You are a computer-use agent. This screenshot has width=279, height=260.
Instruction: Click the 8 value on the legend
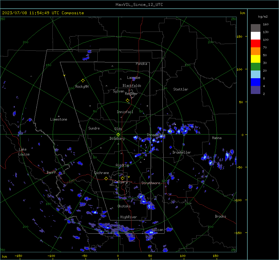[264, 79]
